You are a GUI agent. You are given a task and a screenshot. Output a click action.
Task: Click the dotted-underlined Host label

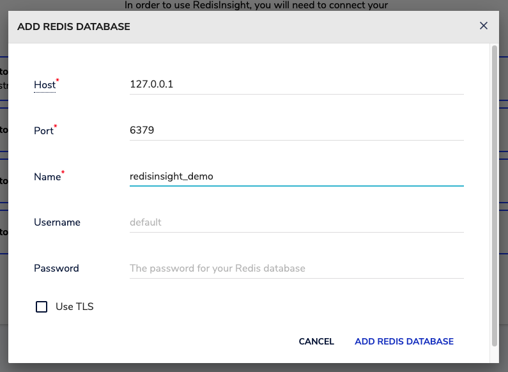[x=44, y=85]
